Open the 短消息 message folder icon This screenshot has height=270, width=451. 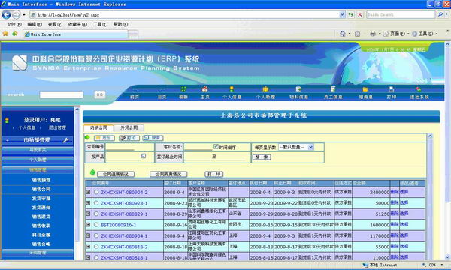tap(365, 89)
